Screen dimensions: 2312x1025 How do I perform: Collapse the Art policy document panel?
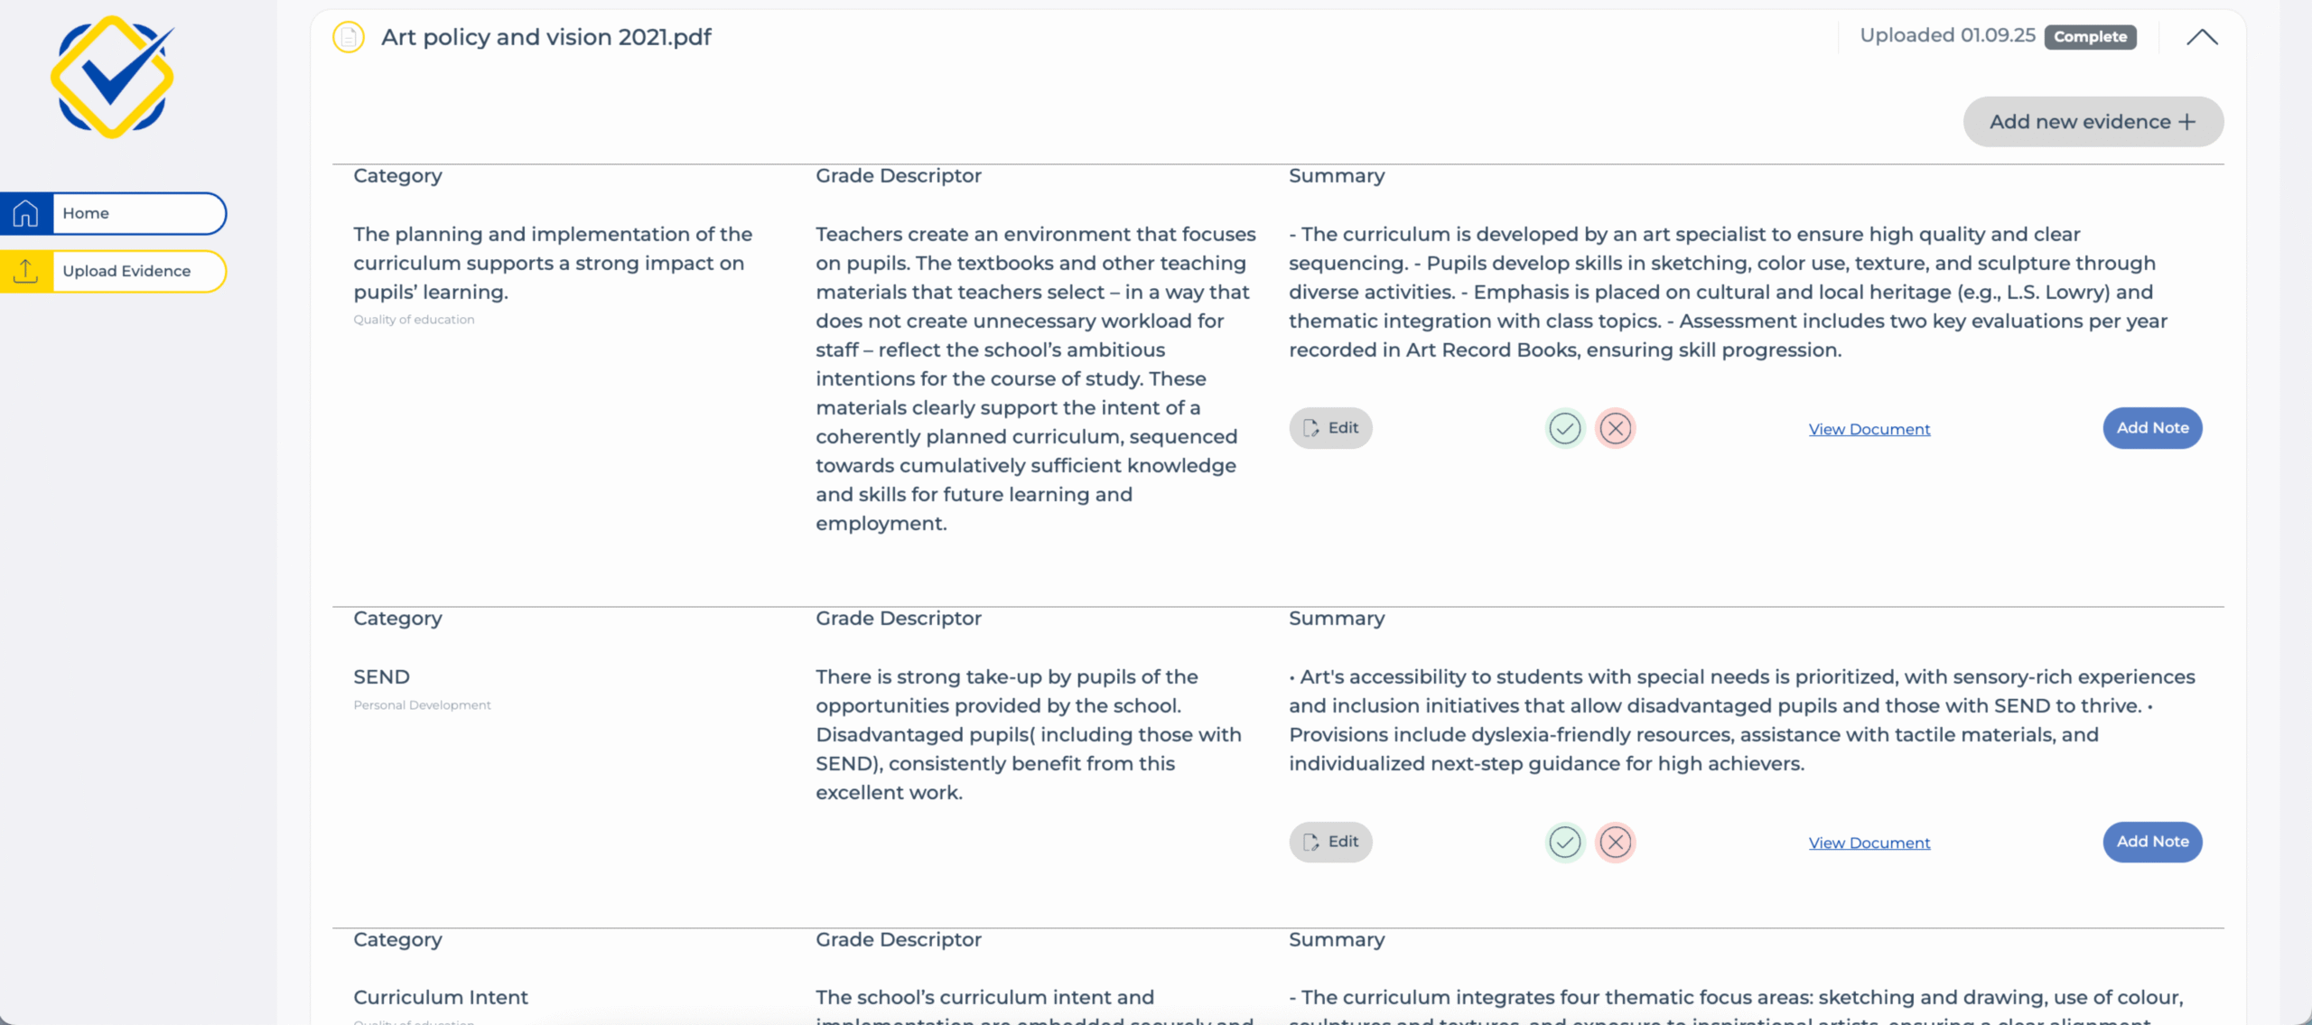2201,38
